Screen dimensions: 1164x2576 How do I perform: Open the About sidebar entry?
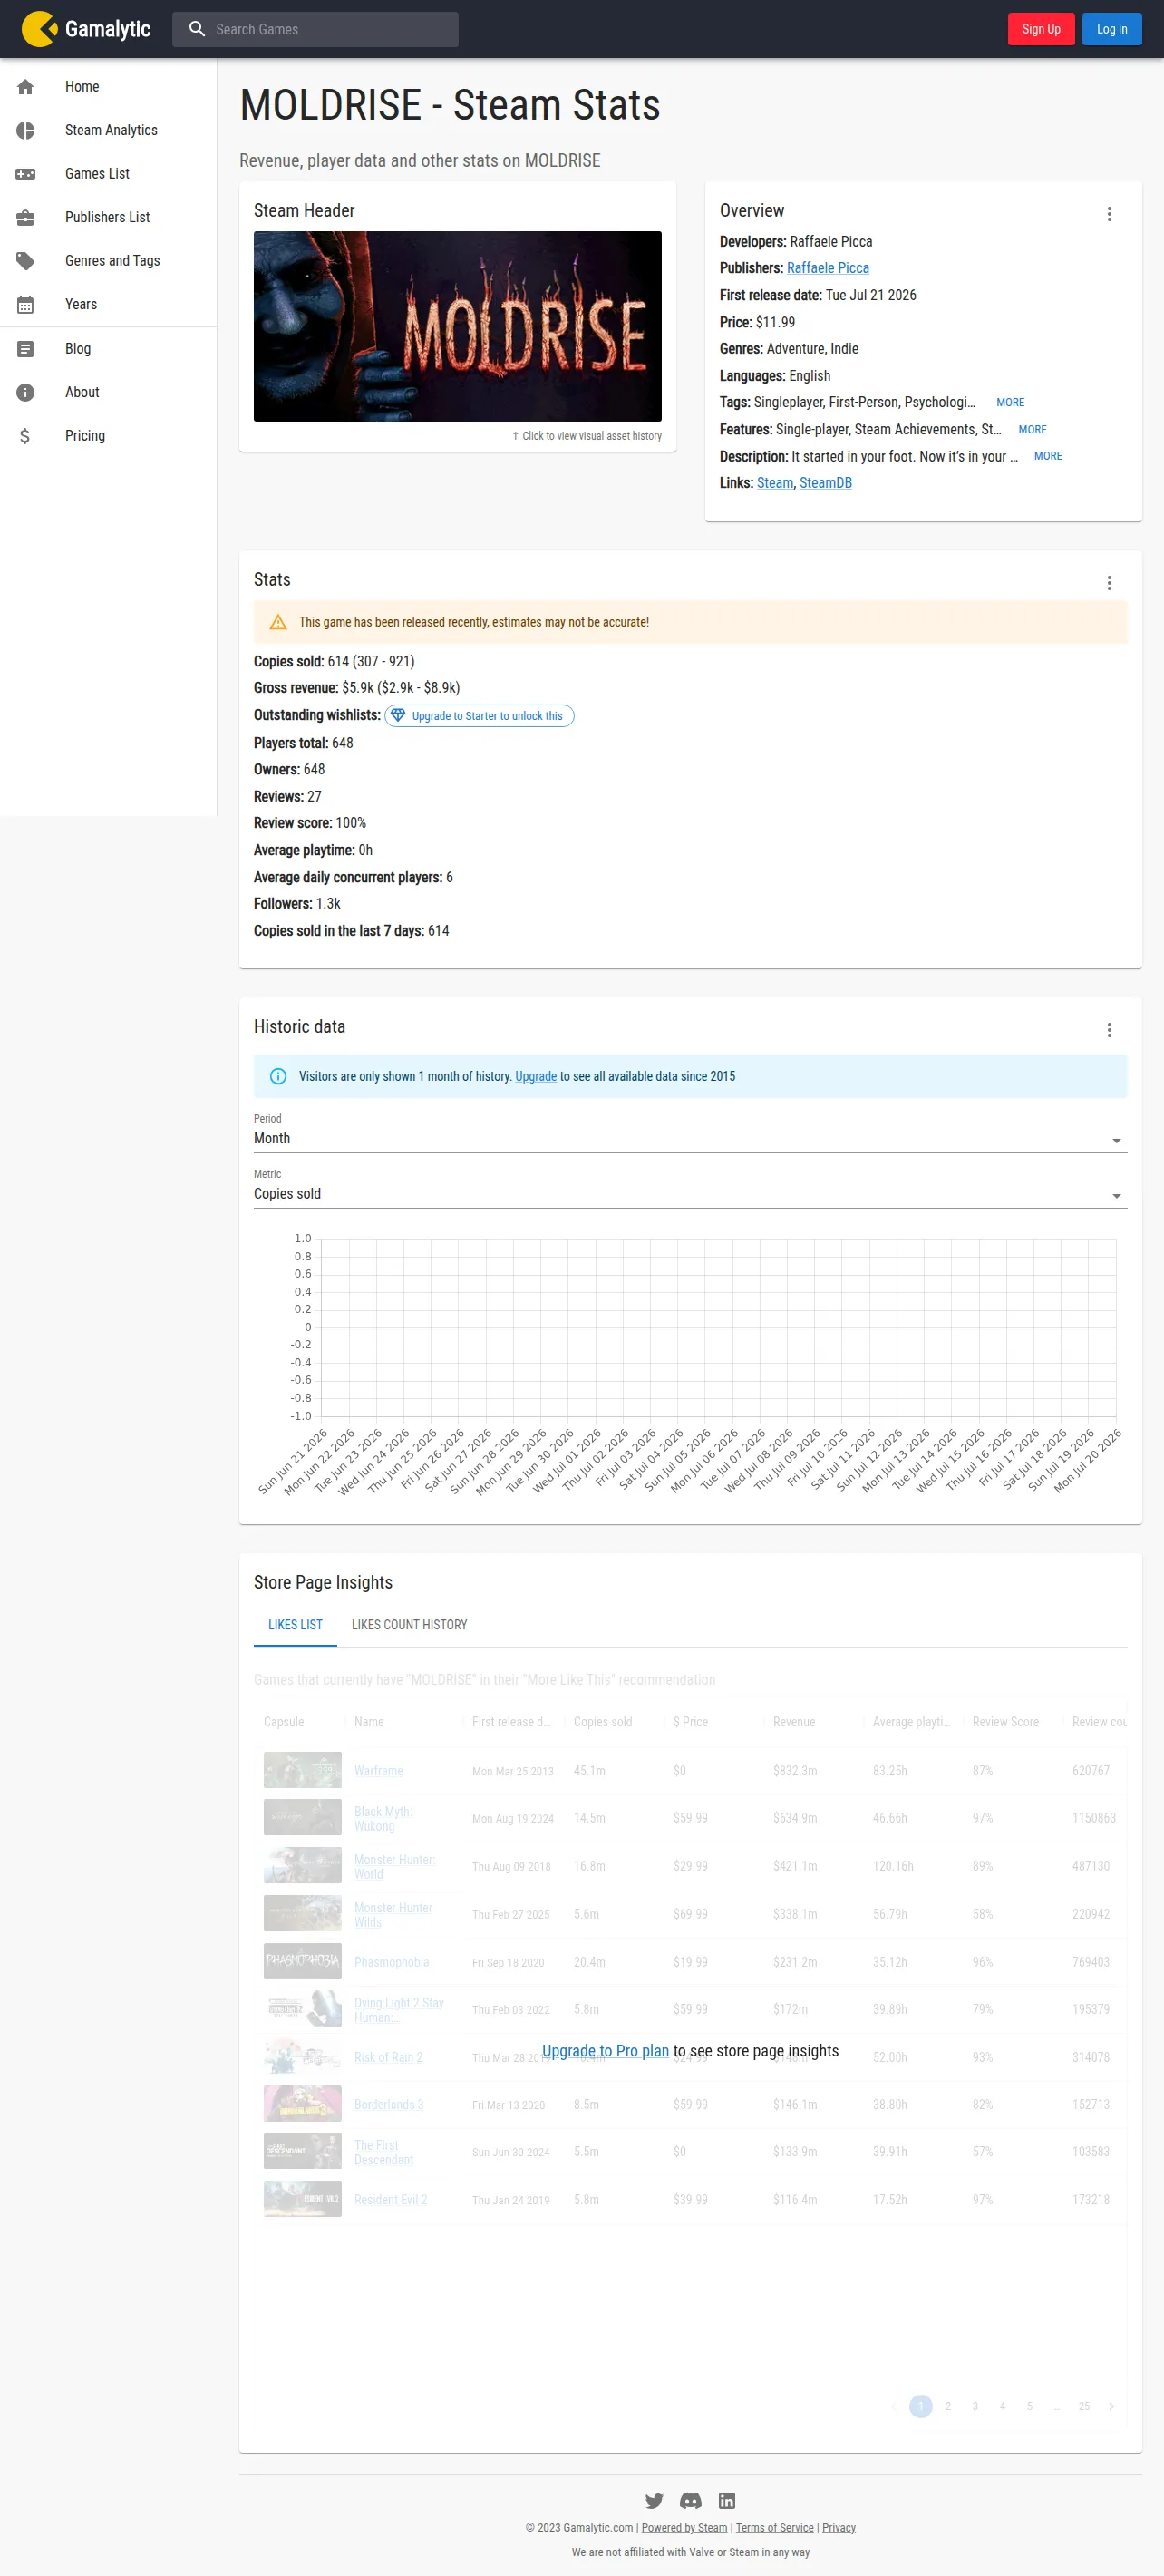coord(108,393)
